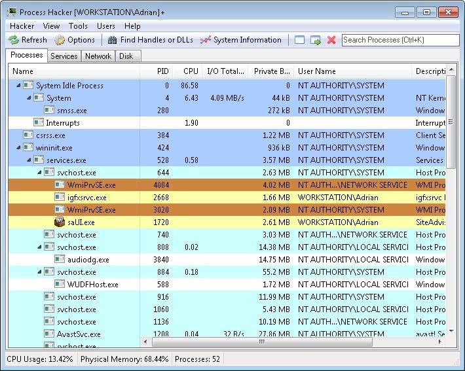The image size is (465, 371).
Task: Open the Users menu
Action: tap(106, 26)
